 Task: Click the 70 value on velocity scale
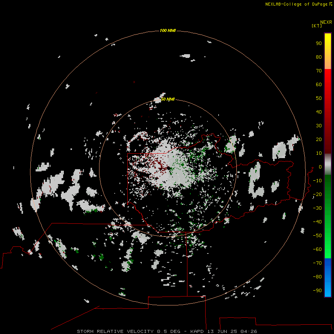[319, 71]
